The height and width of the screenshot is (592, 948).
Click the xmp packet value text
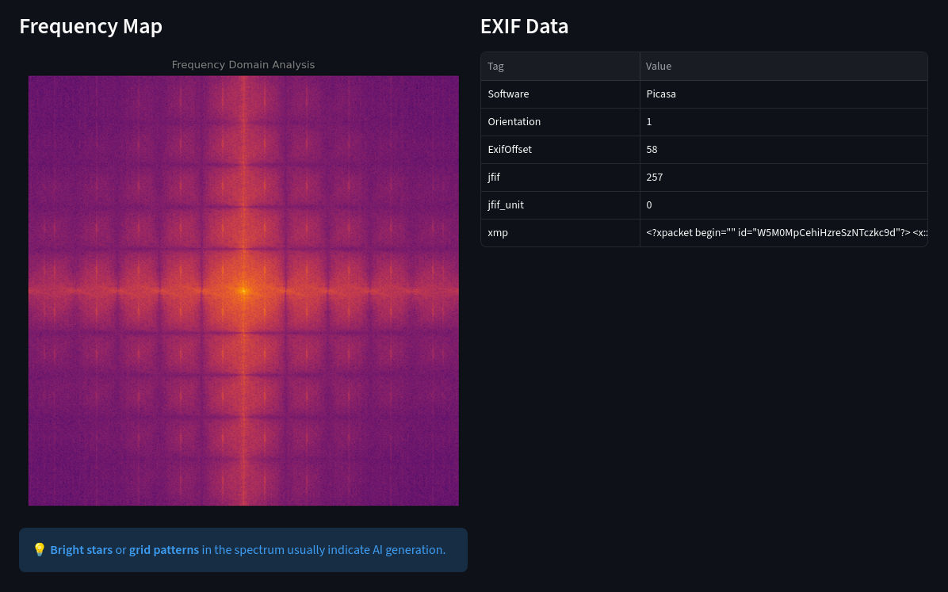(x=785, y=232)
